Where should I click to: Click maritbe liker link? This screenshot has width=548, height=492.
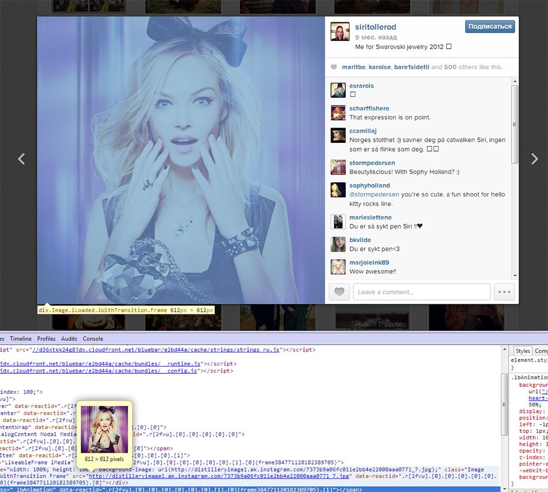tap(353, 67)
